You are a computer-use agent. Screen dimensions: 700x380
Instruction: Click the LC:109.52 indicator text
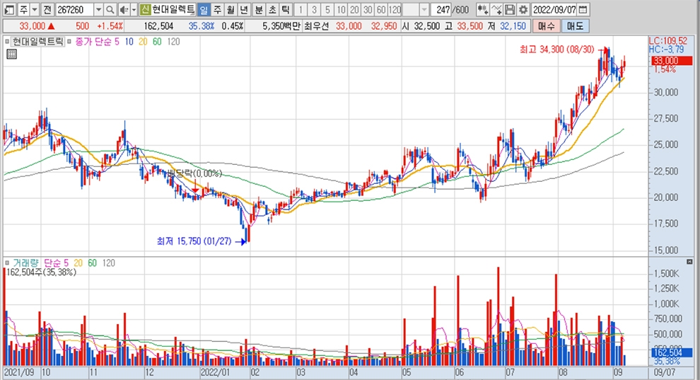coord(668,41)
